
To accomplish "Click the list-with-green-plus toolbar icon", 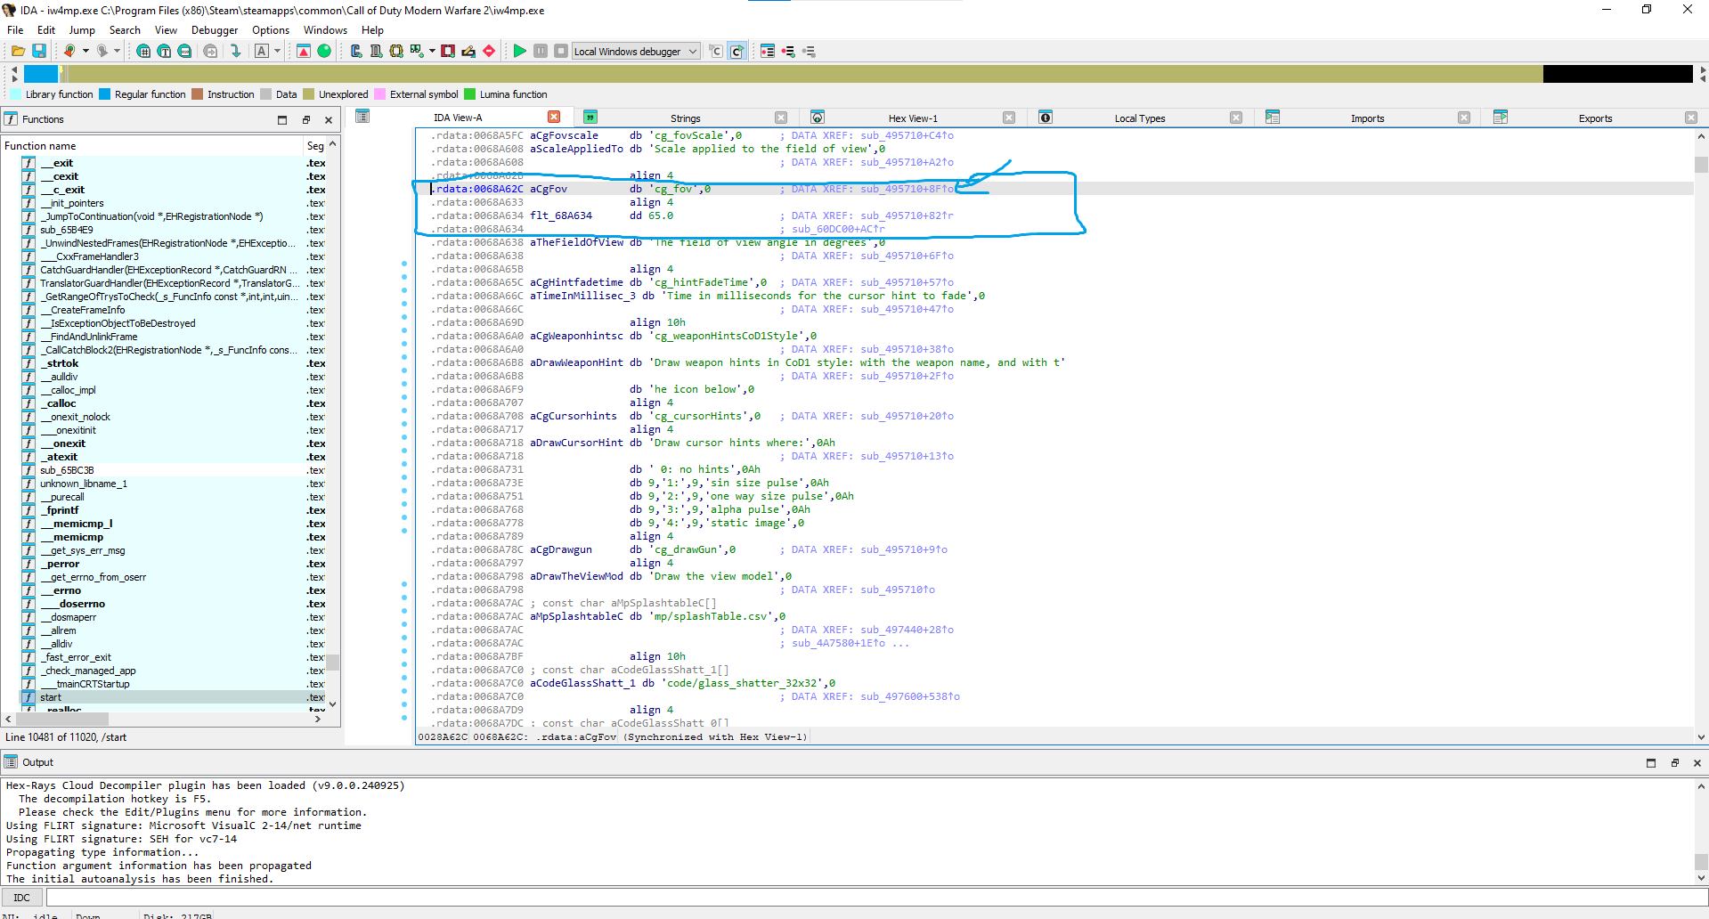I will coord(788,51).
